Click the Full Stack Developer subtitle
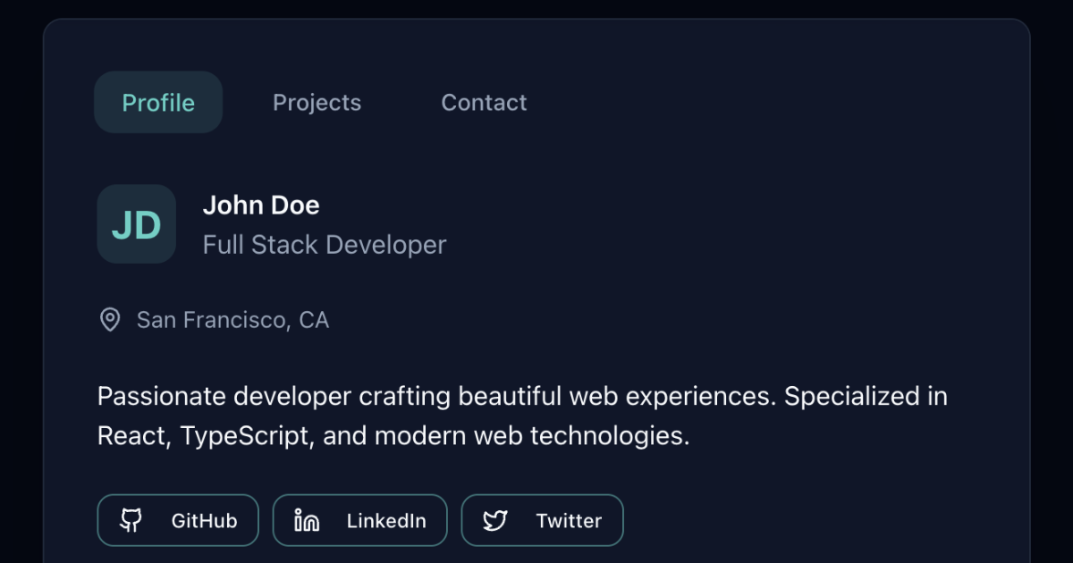The image size is (1073, 563). click(325, 245)
